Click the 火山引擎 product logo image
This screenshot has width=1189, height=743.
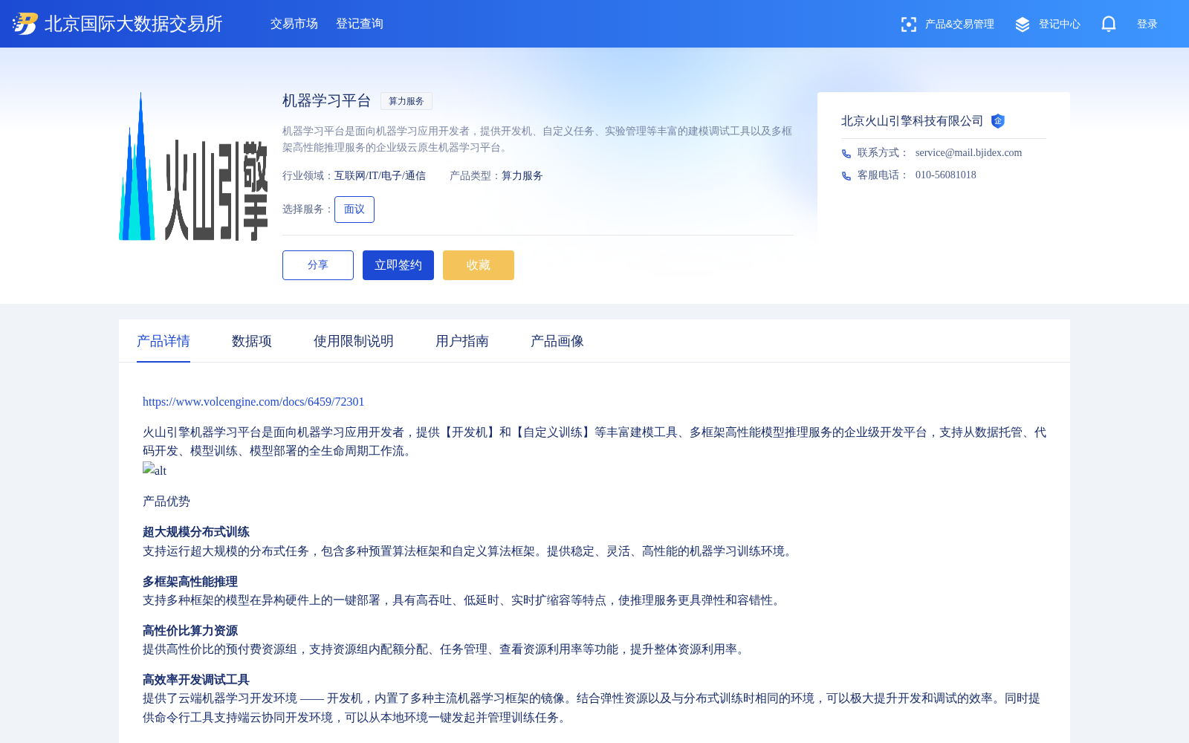tap(193, 166)
